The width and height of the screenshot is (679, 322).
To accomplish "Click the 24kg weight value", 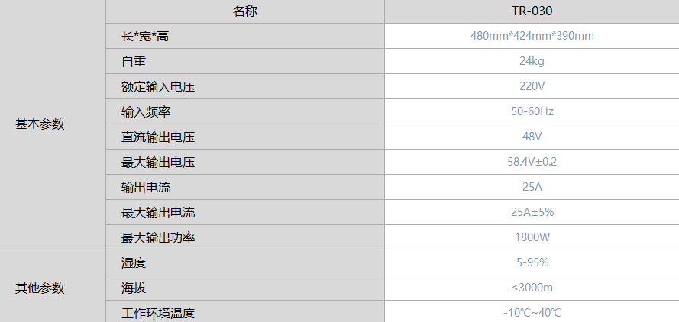I will point(532,62).
